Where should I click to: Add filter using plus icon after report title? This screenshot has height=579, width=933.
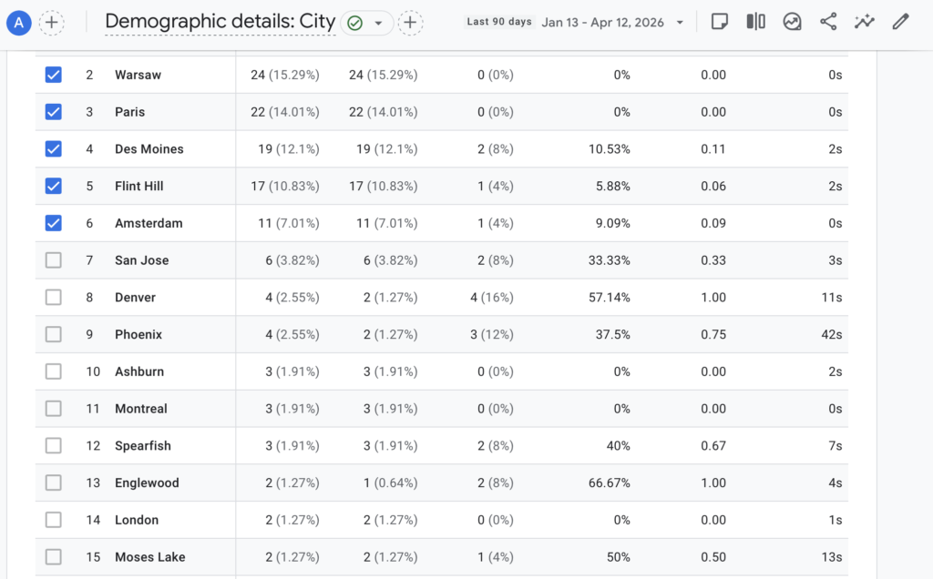click(x=411, y=23)
